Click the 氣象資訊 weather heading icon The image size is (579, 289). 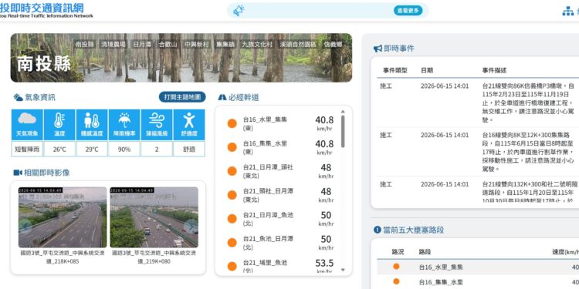pos(18,97)
